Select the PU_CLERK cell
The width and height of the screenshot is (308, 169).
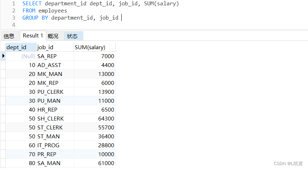pos(55,92)
